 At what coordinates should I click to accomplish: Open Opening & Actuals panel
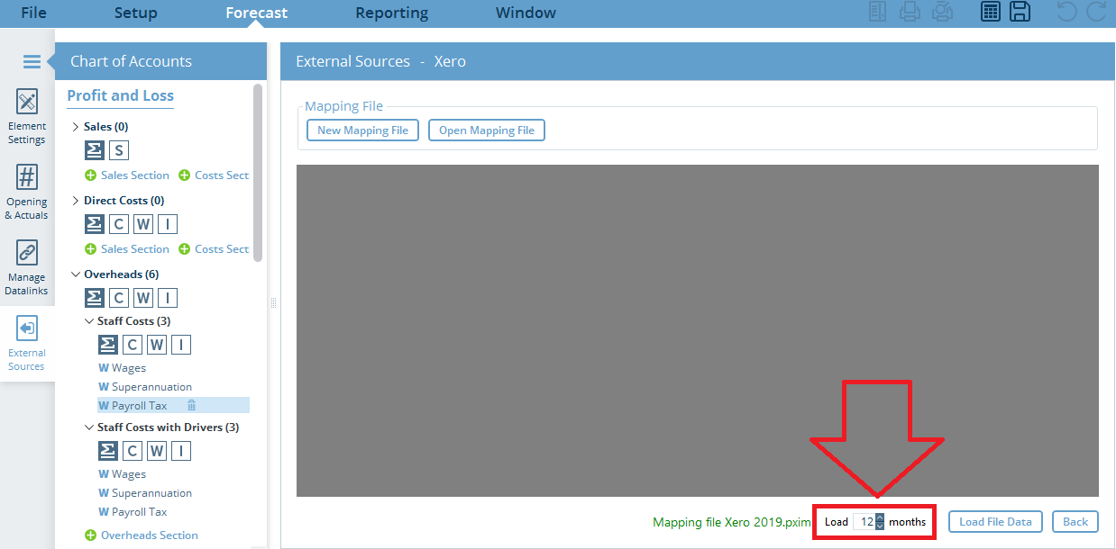tap(27, 192)
